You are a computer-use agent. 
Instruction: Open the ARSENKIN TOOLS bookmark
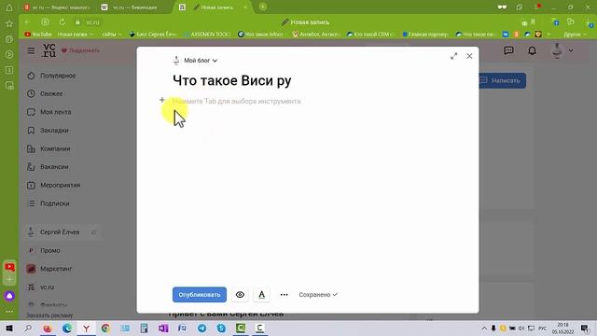(x=207, y=35)
